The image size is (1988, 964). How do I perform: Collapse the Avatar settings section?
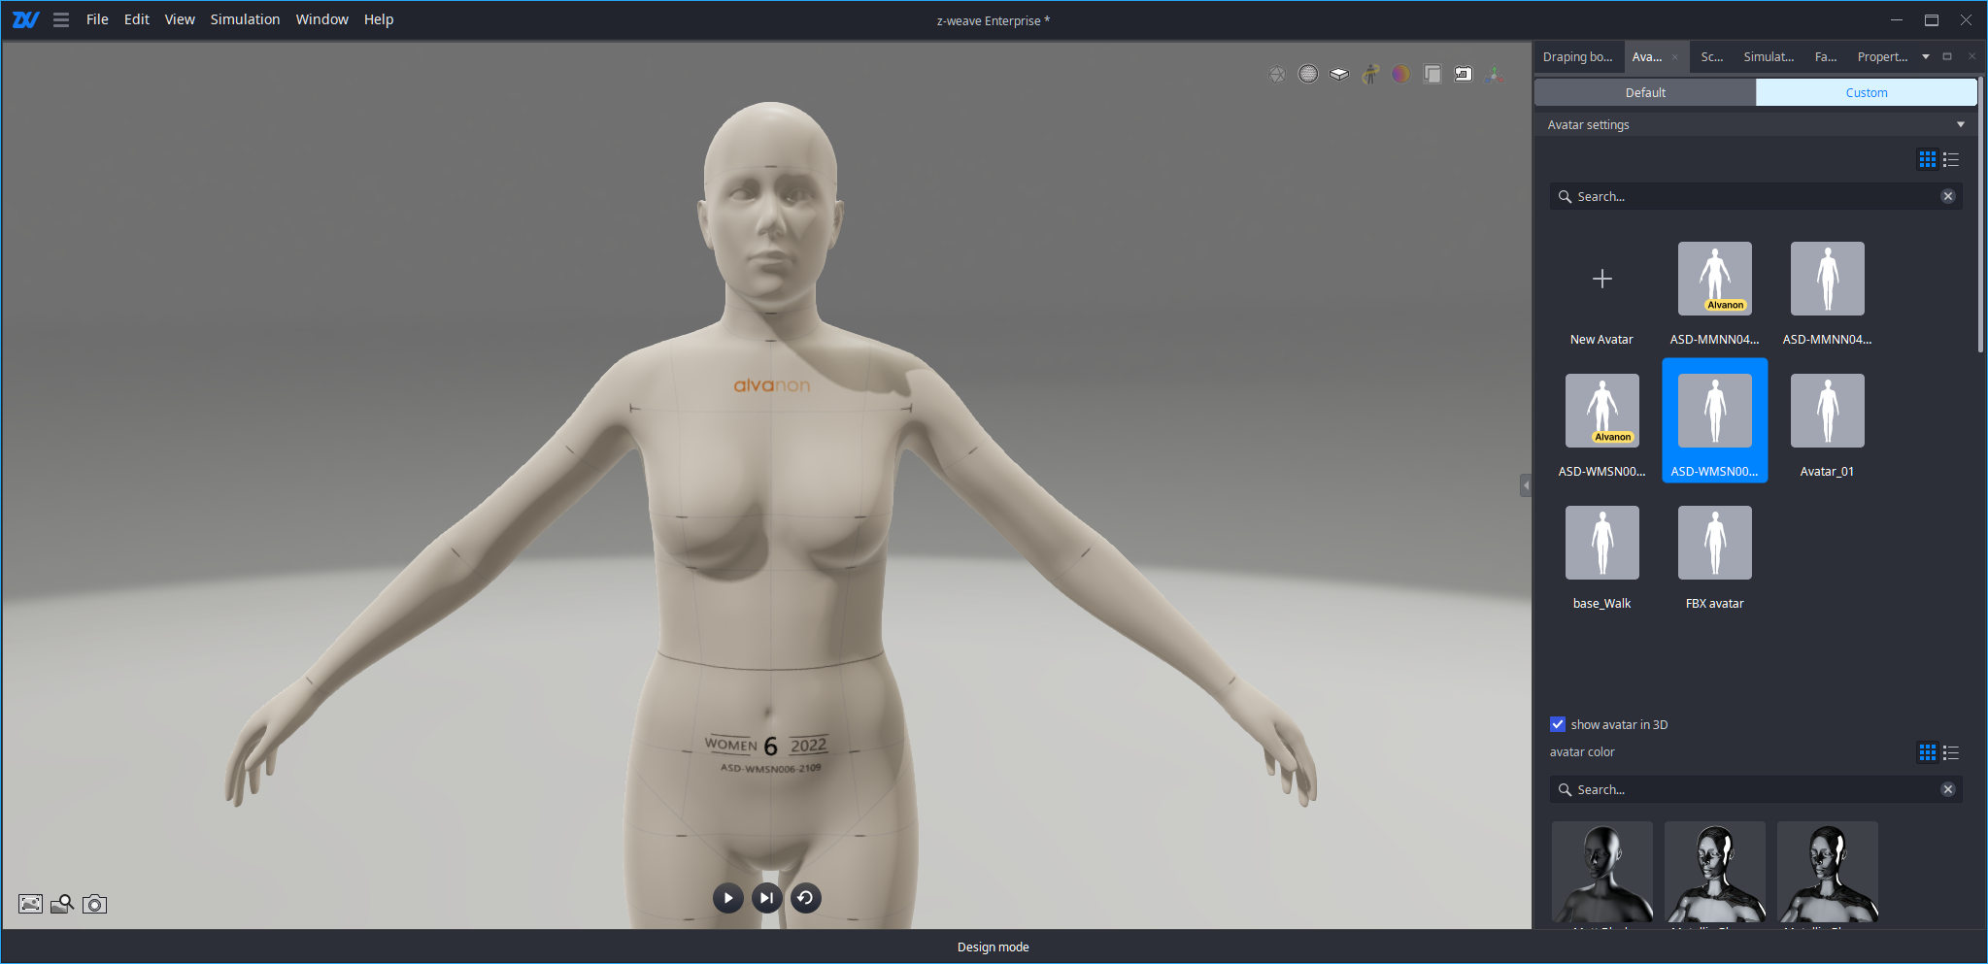tap(1960, 124)
